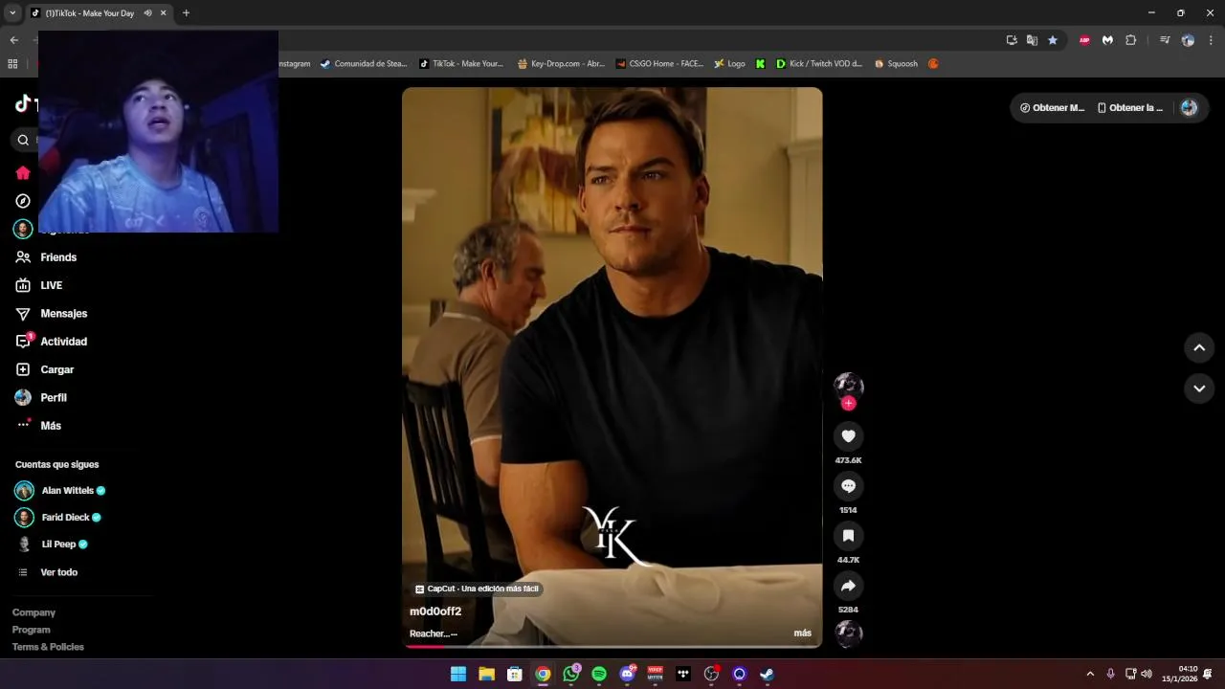
Task: Open WhatsApp from taskbar
Action: (571, 674)
